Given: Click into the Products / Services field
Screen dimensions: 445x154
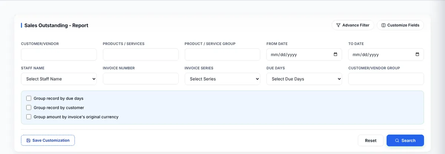Looking at the screenshot, I should click(141, 54).
